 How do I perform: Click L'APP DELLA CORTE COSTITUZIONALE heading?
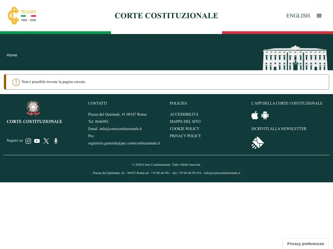pos(287,103)
